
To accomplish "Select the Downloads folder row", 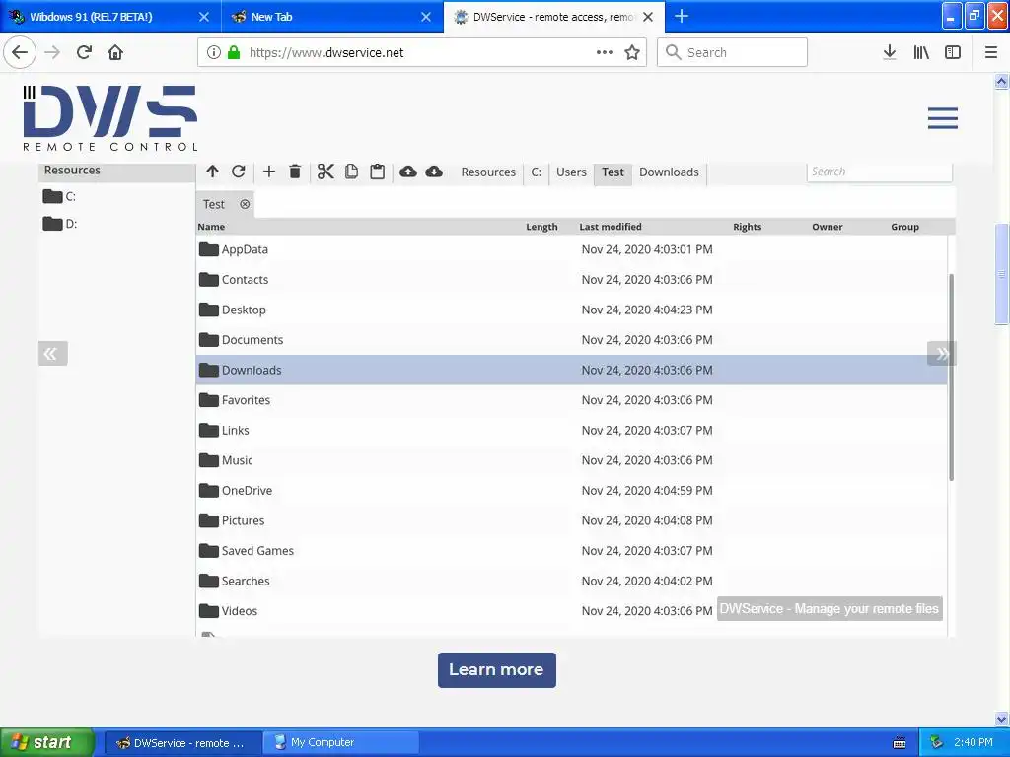I will (x=571, y=371).
